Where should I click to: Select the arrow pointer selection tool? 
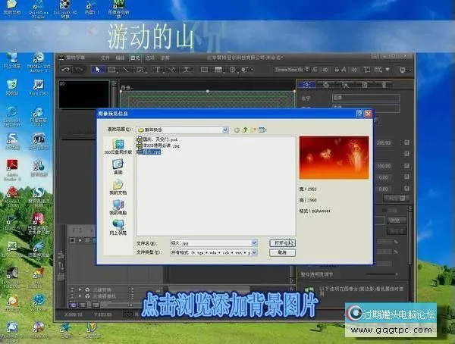click(x=97, y=70)
